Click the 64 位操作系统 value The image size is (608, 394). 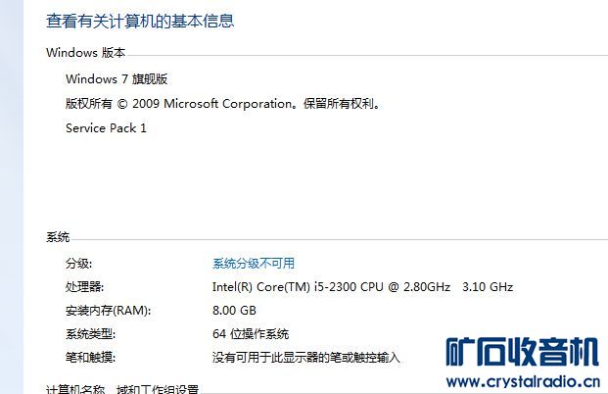point(251,334)
